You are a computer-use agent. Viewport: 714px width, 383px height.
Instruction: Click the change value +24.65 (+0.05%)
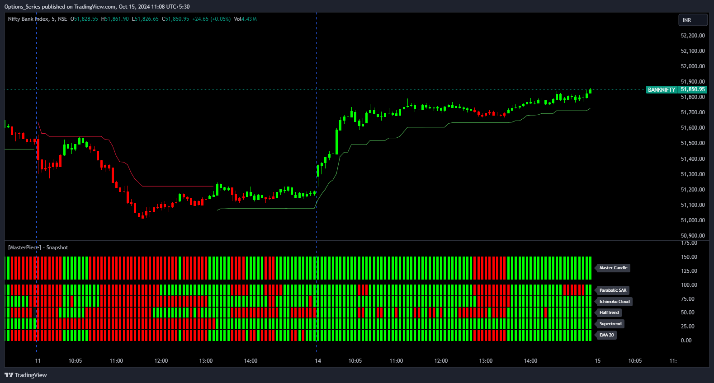pos(212,19)
